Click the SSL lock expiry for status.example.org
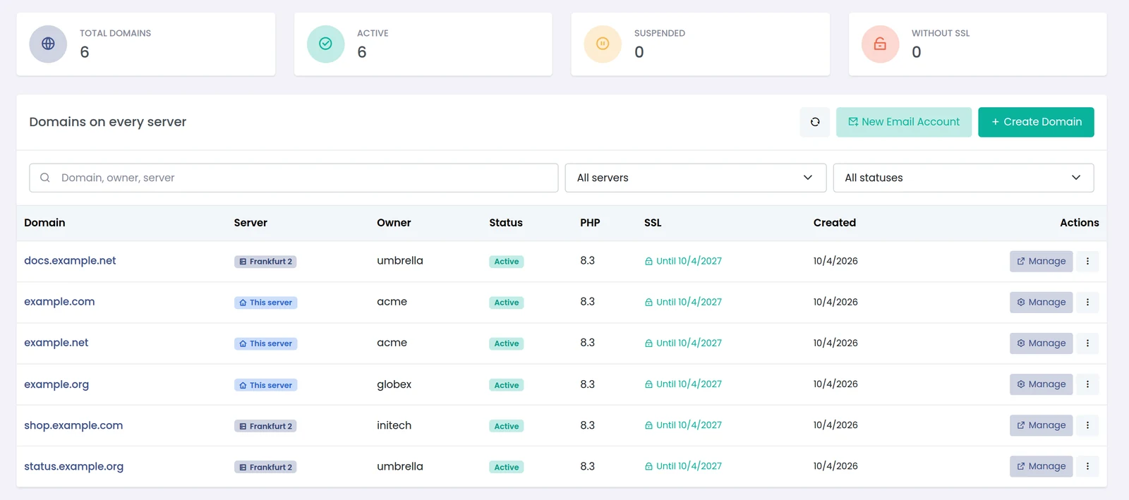Screen dimensions: 1129x500 click(x=683, y=466)
